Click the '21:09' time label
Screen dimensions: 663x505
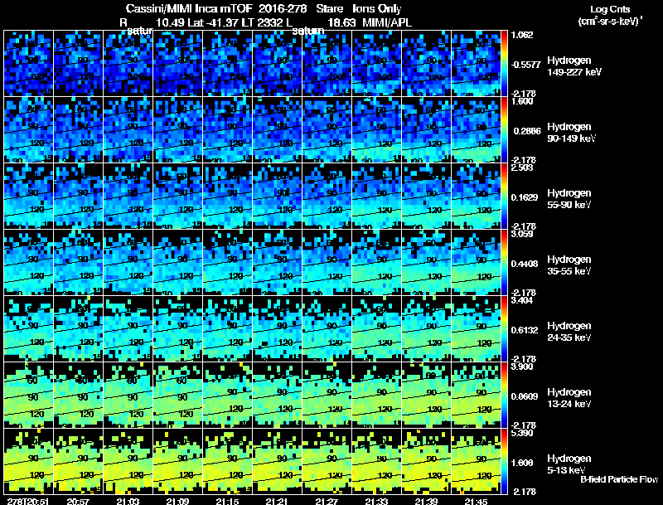click(177, 501)
